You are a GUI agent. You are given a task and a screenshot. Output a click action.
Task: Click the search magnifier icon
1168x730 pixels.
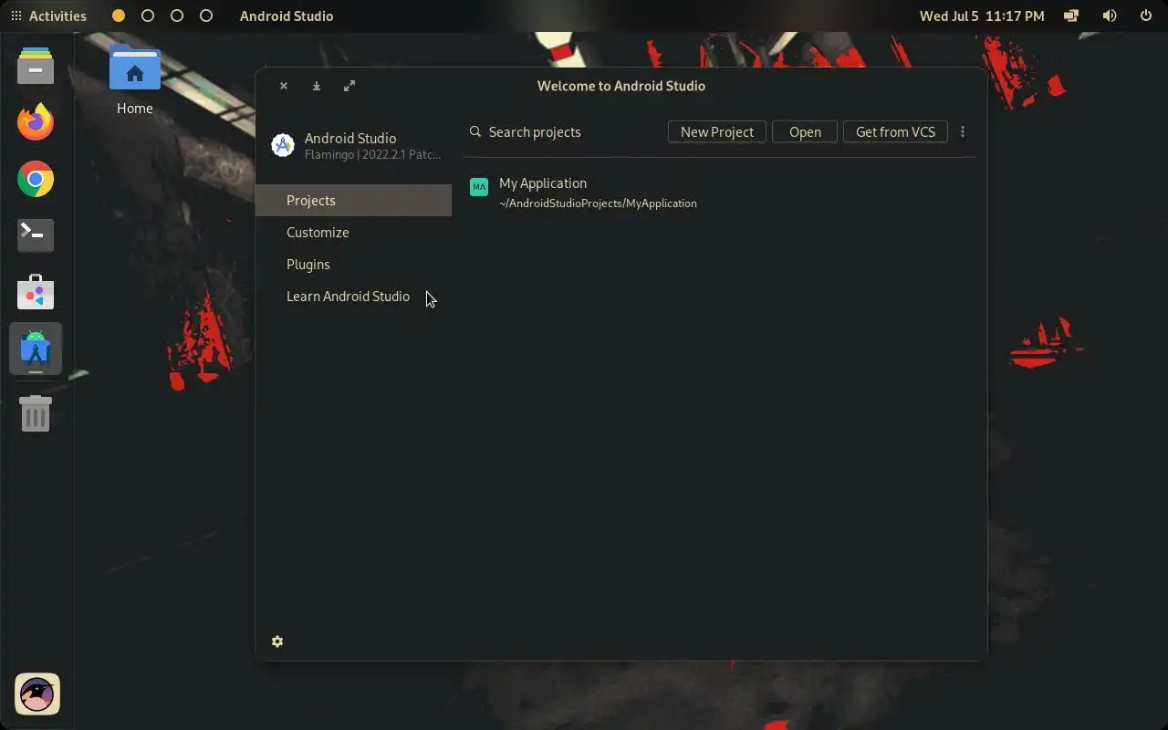475,132
